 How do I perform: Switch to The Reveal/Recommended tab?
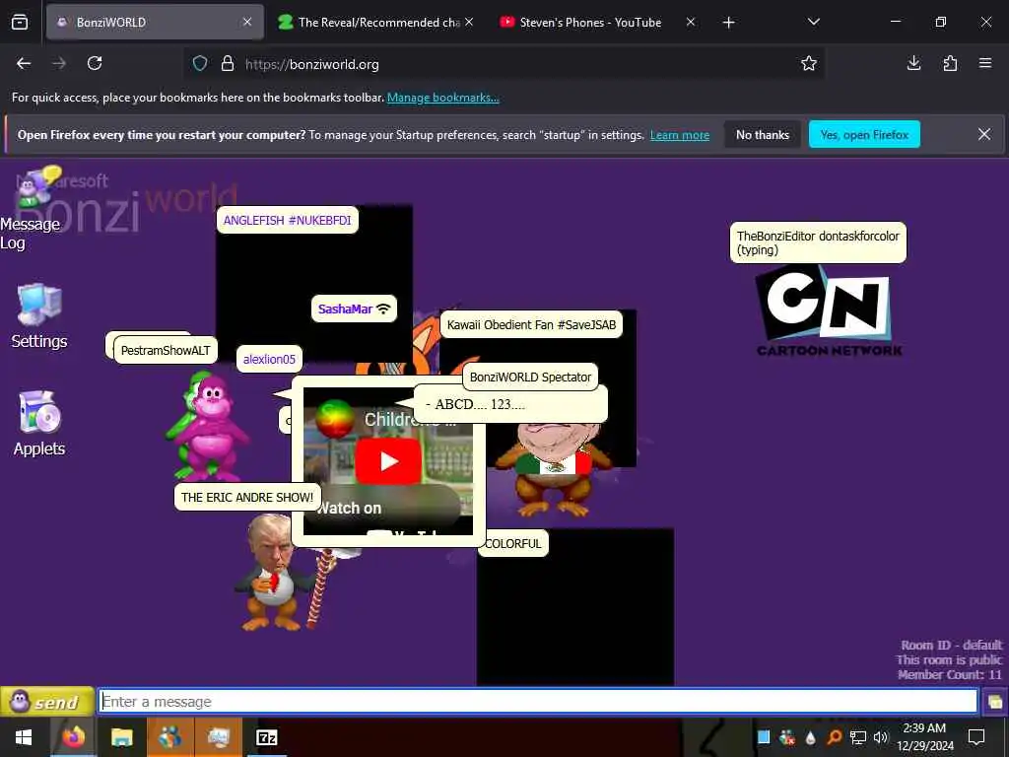(x=377, y=22)
